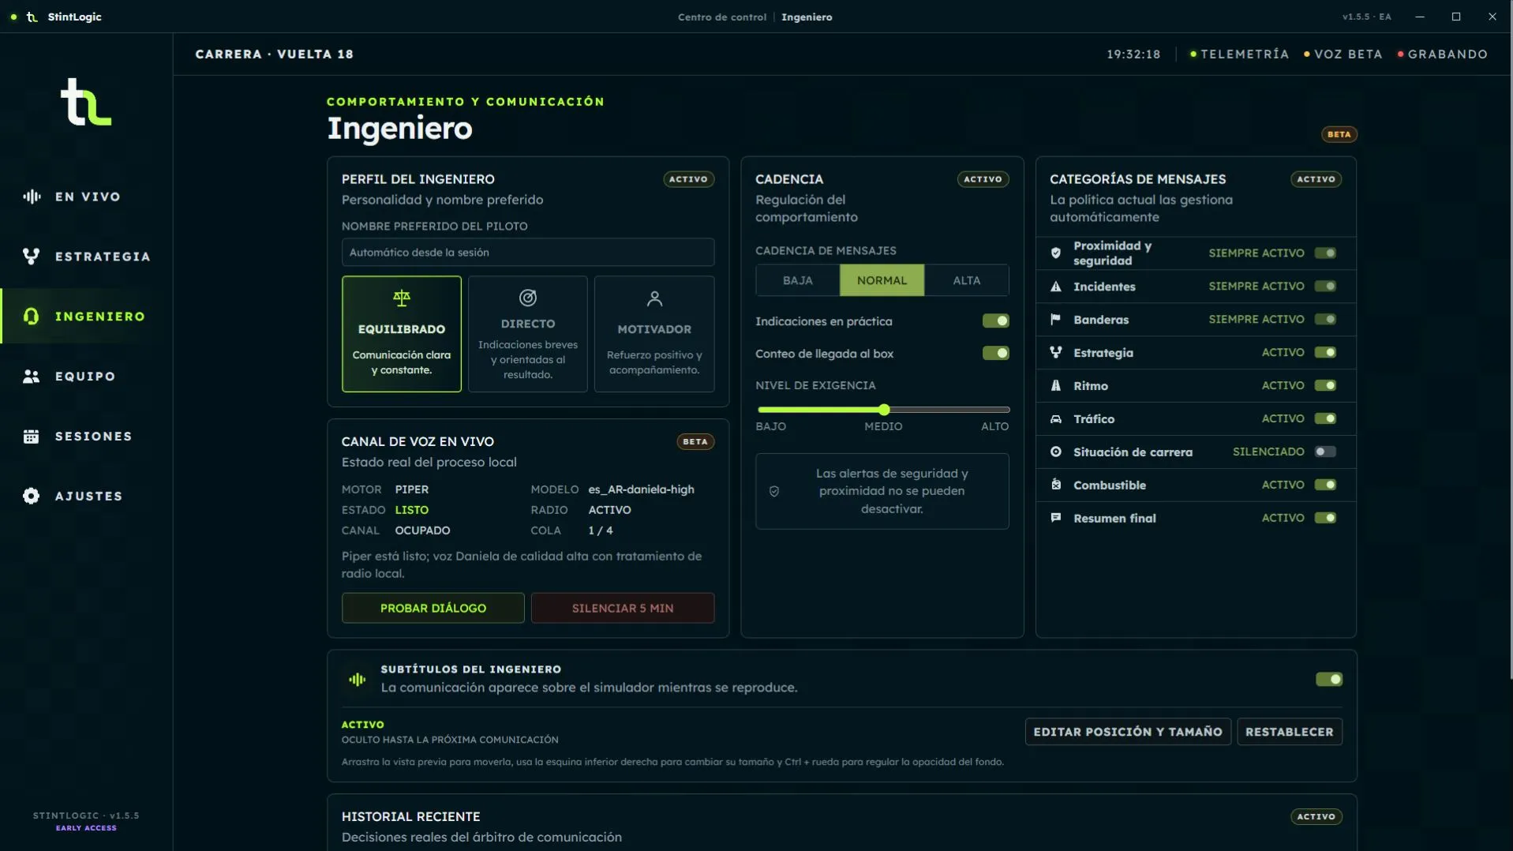Click the Ingeniero headset icon in sidebar
Image resolution: width=1513 pixels, height=851 pixels.
pyautogui.click(x=32, y=317)
